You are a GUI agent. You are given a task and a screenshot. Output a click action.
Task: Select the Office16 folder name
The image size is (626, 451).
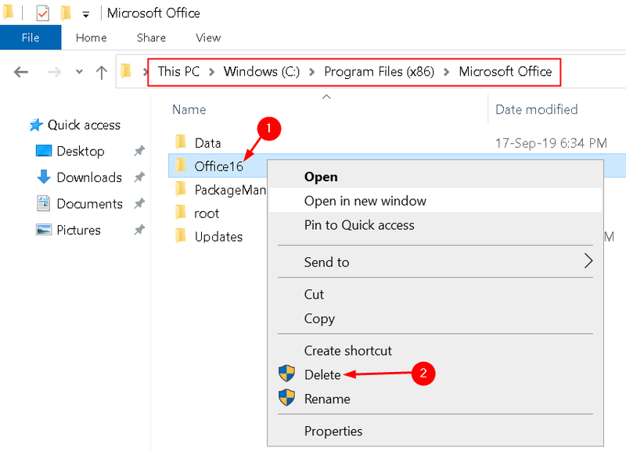tap(218, 166)
